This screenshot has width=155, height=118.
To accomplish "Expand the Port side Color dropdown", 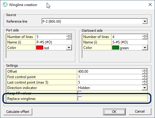I will pos(69,48).
